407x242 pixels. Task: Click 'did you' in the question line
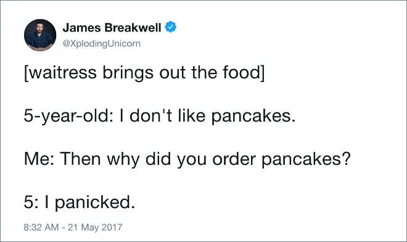176,159
